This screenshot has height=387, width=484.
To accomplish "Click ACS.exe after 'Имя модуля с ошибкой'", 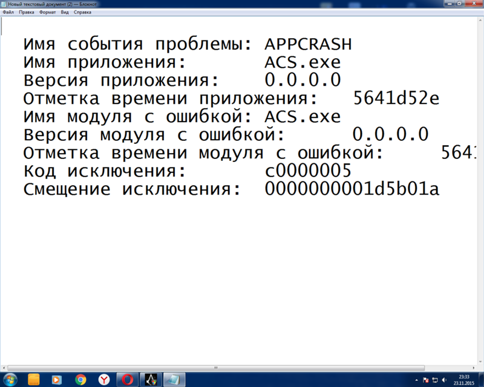I will coord(302,117).
